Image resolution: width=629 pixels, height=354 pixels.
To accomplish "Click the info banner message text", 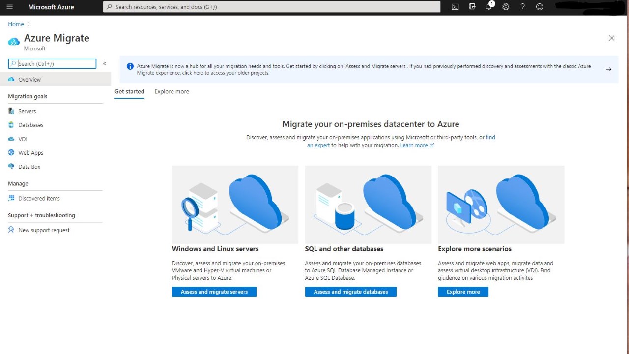I will (364, 69).
